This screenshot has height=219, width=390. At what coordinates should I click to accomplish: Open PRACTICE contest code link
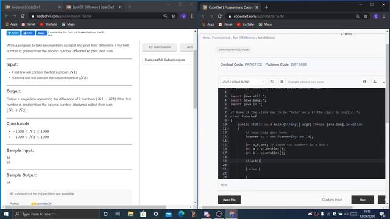click(253, 64)
